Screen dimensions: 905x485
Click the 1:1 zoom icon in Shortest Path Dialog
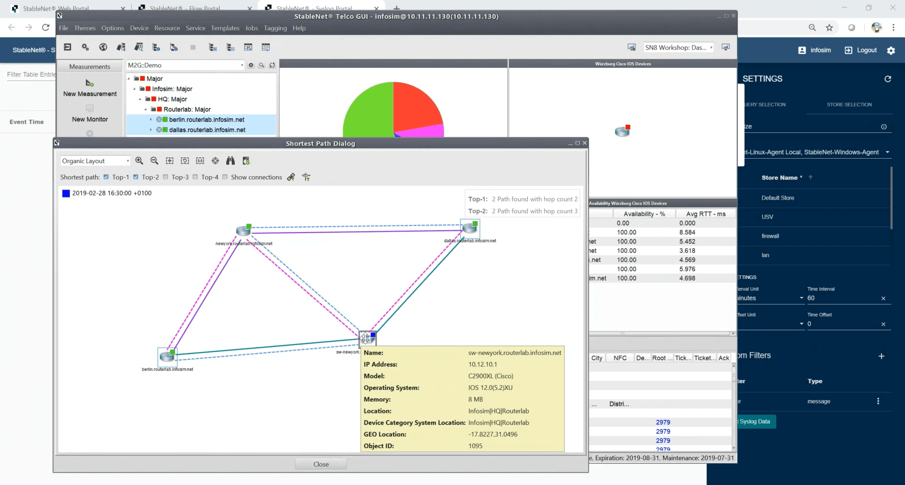[200, 161]
